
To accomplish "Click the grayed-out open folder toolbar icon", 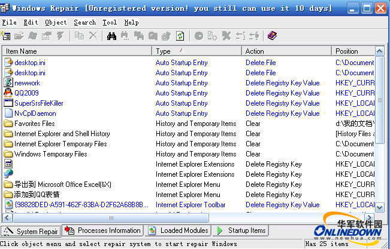I will click(x=19, y=36).
